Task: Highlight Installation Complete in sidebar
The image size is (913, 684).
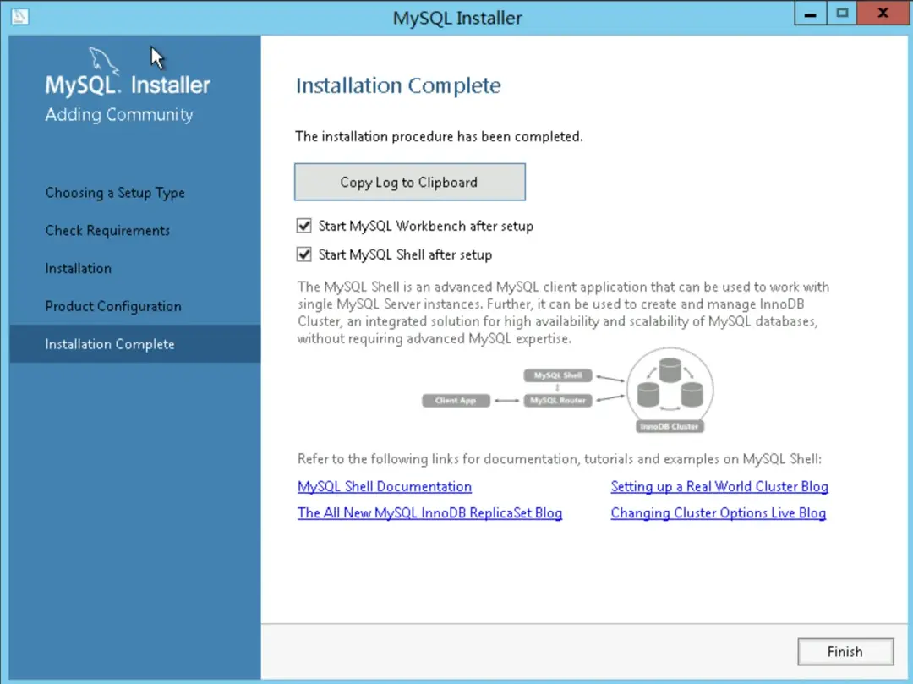Action: pos(110,344)
